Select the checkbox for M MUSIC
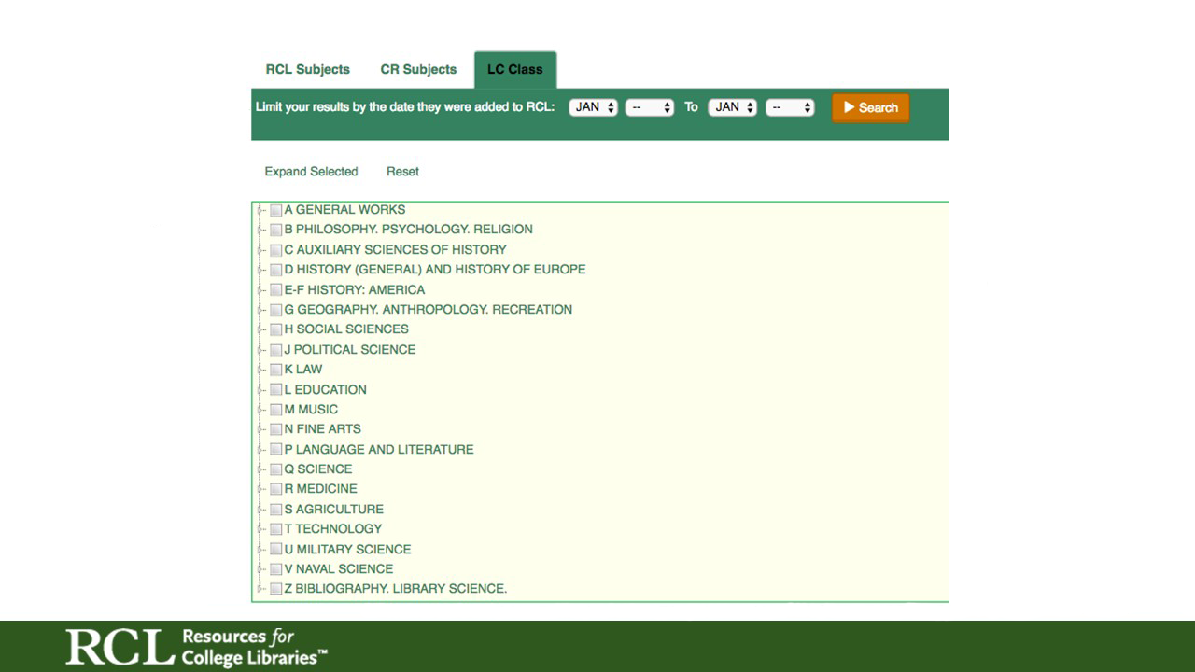 [x=275, y=410]
